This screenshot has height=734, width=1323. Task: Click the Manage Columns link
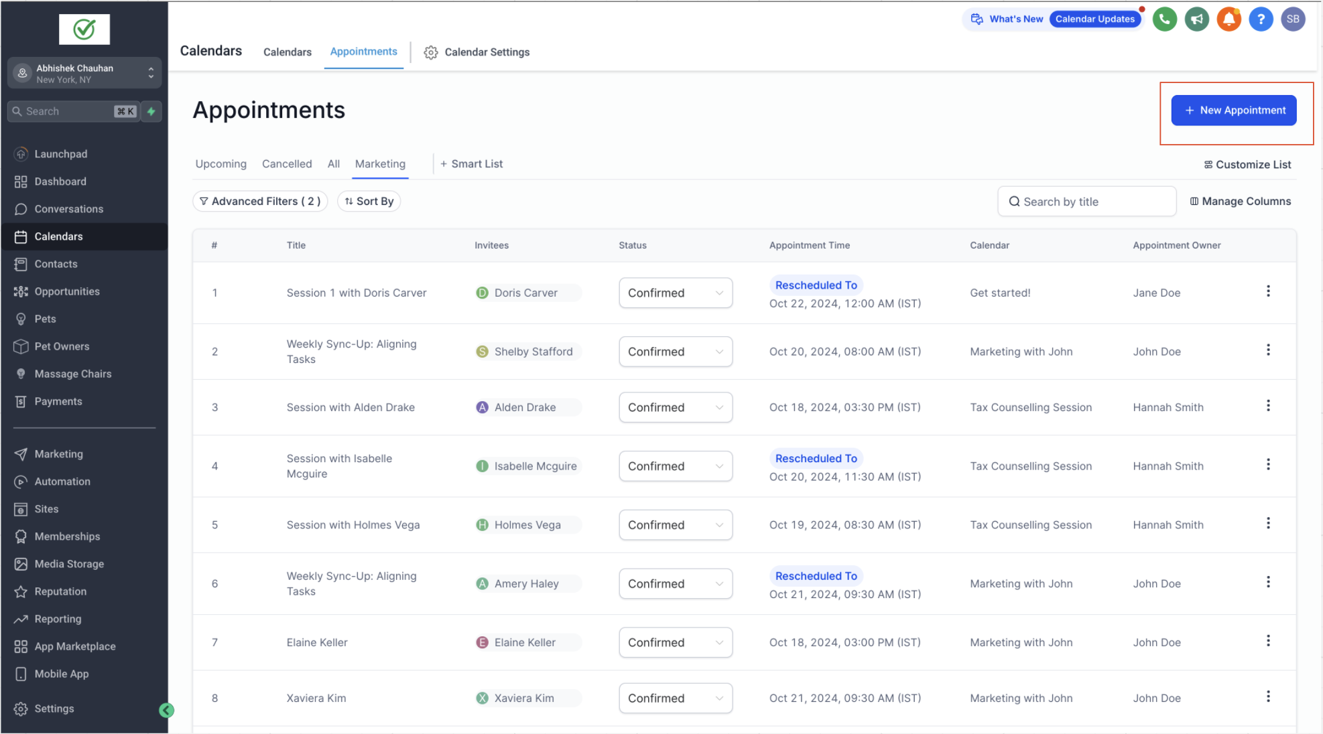[1240, 201]
